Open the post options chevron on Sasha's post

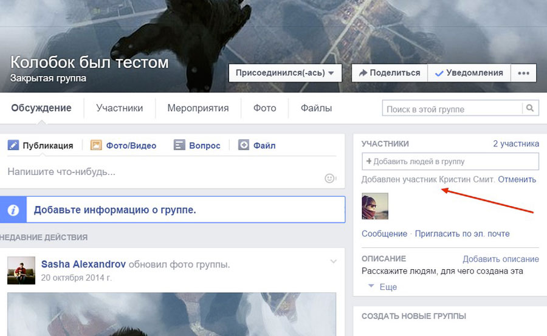(x=334, y=261)
